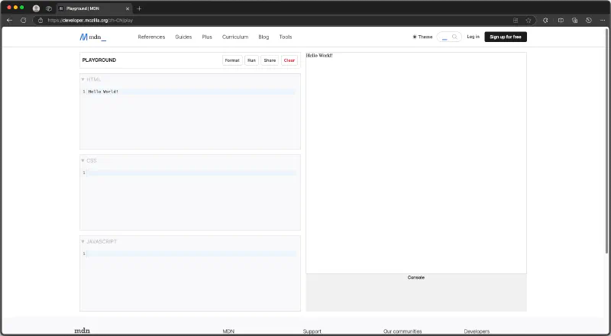Screen dimensions: 611x336
Task: Click the magnifier search icon in header
Action: pos(454,37)
